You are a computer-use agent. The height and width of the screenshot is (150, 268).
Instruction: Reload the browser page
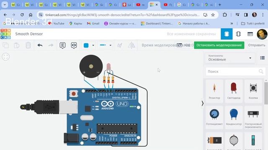coord(22,15)
